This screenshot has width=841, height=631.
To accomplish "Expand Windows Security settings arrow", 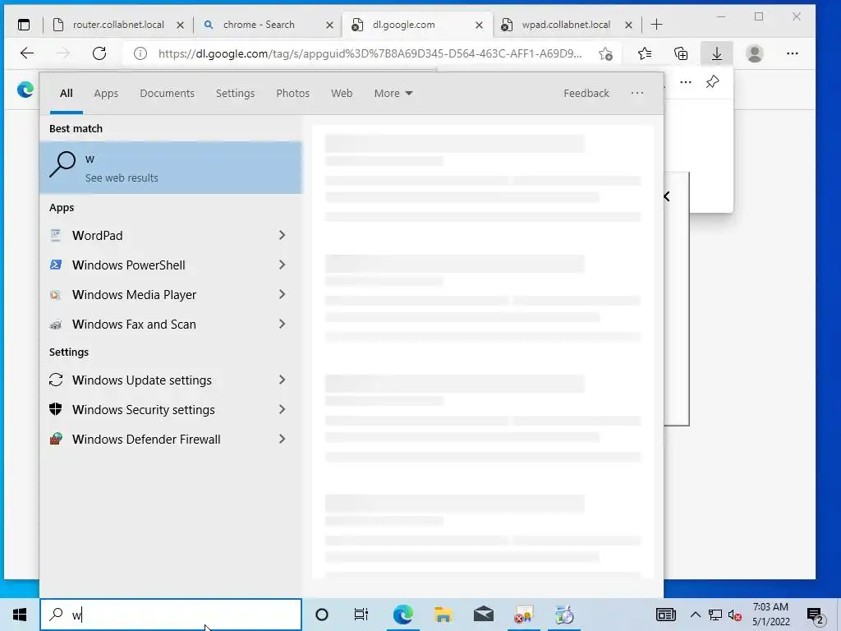I will (x=283, y=409).
